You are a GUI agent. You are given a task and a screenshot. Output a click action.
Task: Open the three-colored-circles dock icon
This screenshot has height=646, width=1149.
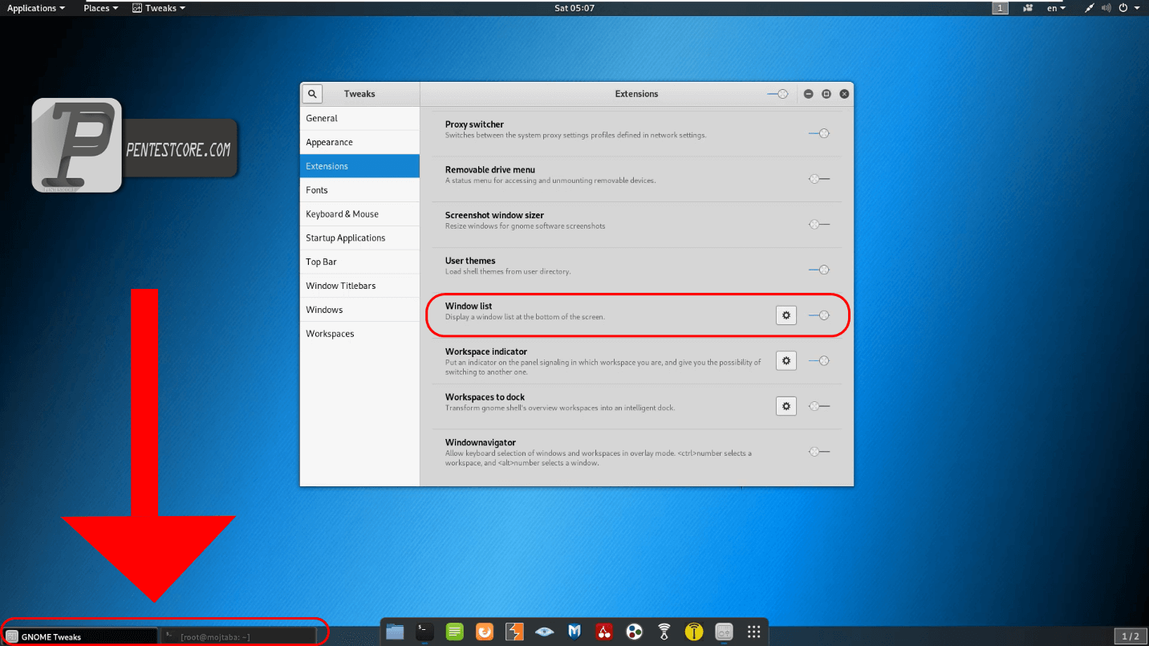[635, 632]
